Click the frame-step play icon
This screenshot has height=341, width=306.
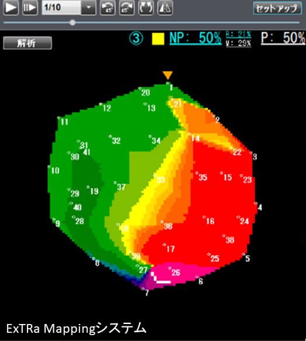pos(30,8)
